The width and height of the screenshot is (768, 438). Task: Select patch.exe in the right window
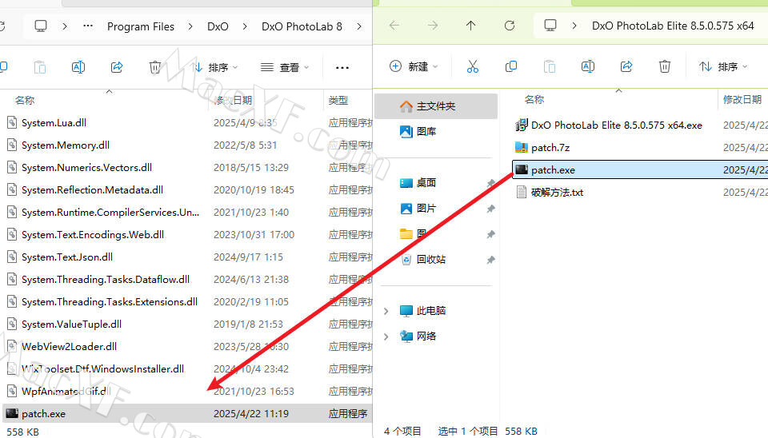(x=640, y=169)
